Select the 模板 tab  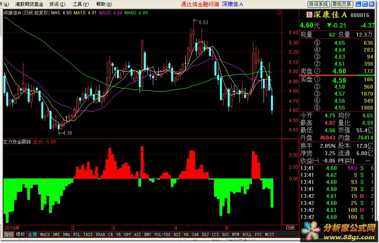pyautogui.click(x=20, y=234)
